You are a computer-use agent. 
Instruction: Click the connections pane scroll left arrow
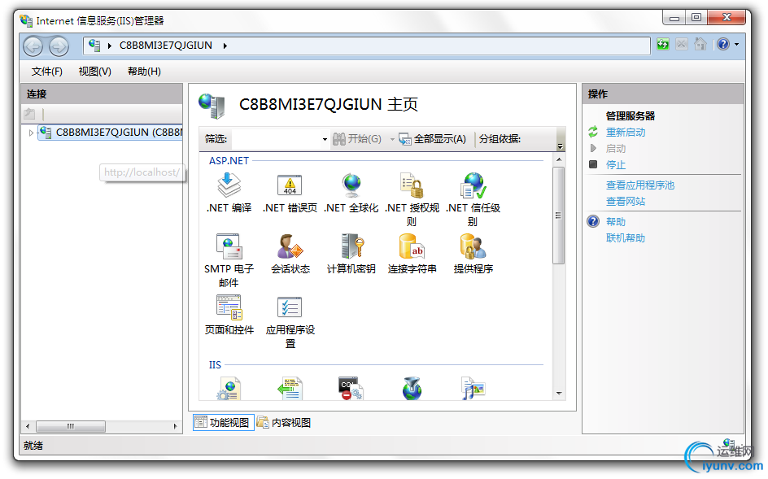tap(28, 427)
